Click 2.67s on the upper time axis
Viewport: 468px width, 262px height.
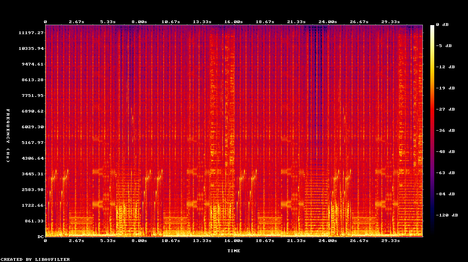click(x=77, y=22)
